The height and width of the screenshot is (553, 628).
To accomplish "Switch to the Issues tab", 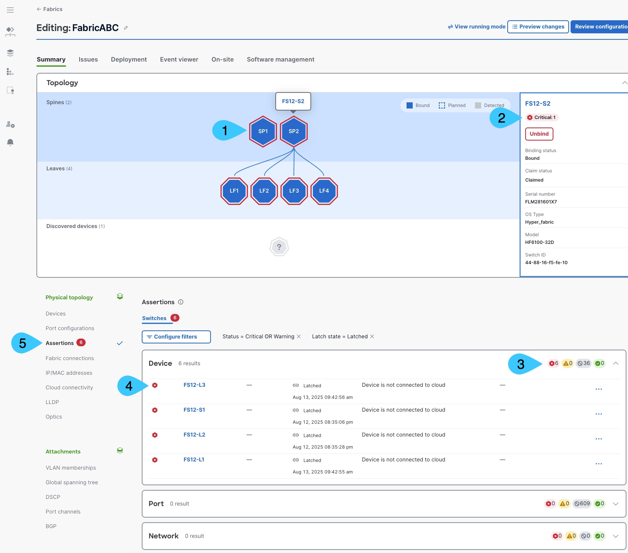I will 88,59.
